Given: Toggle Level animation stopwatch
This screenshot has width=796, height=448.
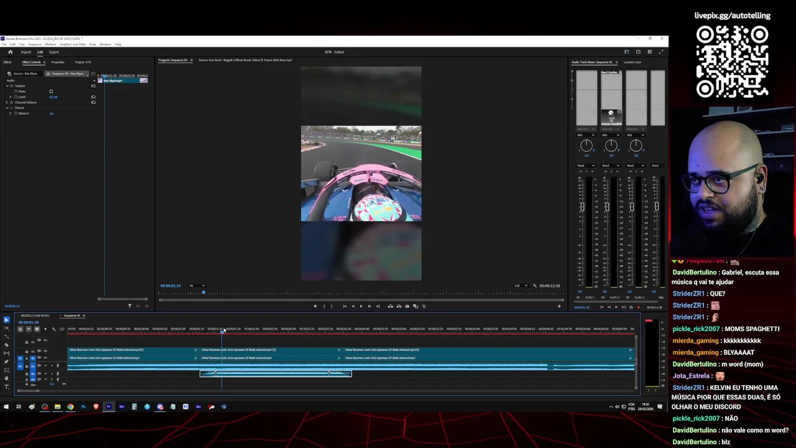Looking at the screenshot, I should pos(16,97).
